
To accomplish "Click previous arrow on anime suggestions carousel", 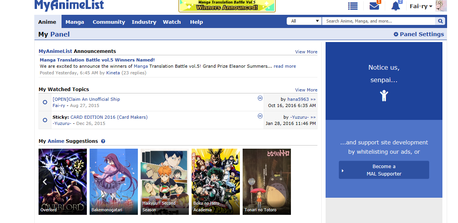I will click(45, 182).
